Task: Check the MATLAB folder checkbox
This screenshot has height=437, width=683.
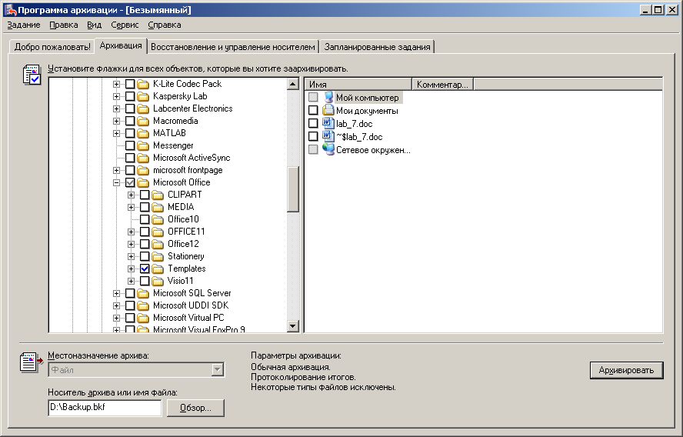Action: point(130,133)
